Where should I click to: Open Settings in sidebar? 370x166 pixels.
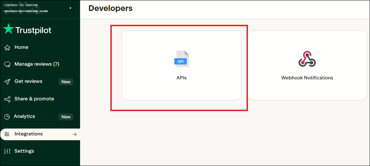coord(24,151)
